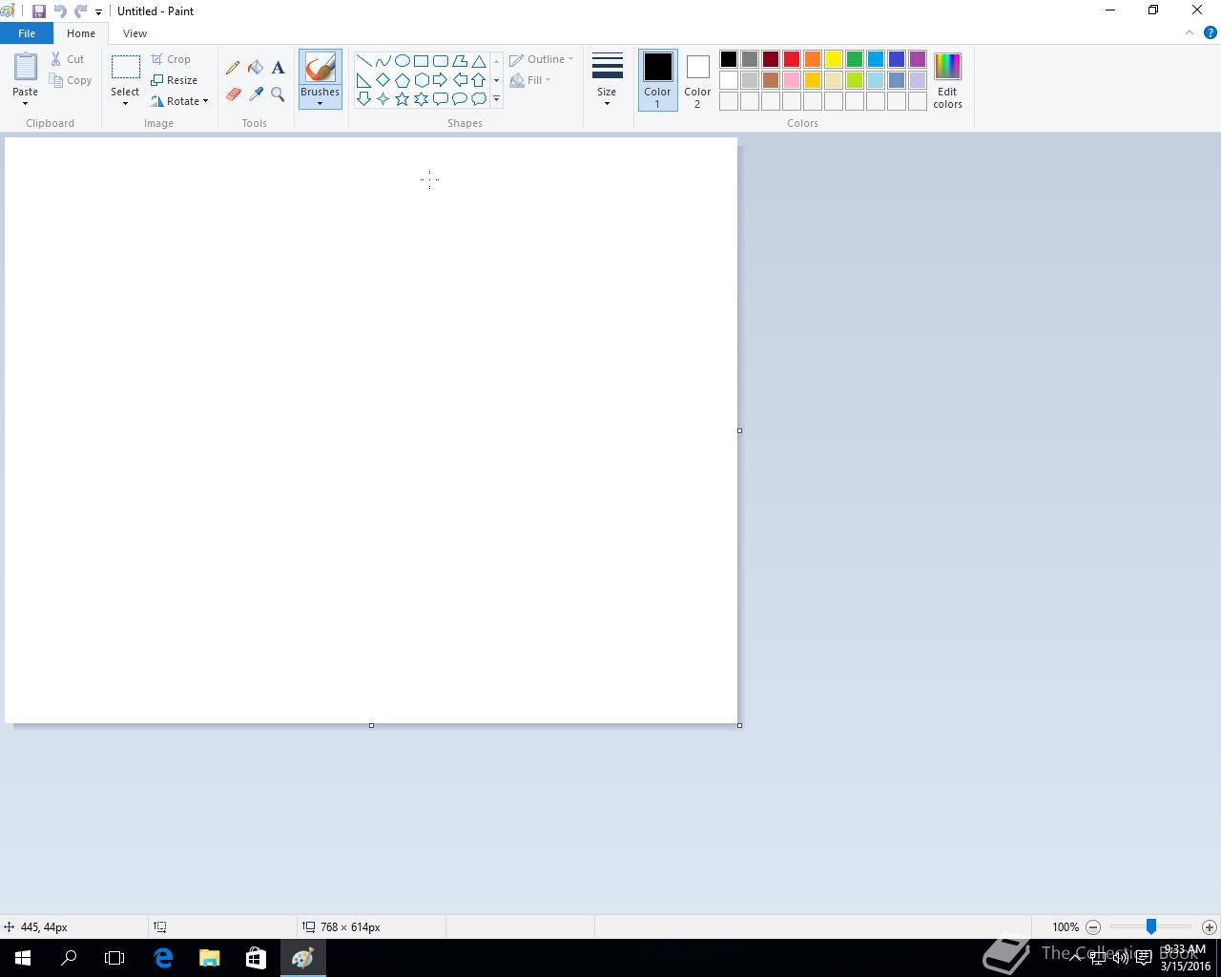
Task: Click the zoom out minus button
Action: [x=1093, y=926]
